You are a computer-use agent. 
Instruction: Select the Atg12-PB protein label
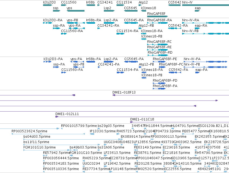[146, 64]
